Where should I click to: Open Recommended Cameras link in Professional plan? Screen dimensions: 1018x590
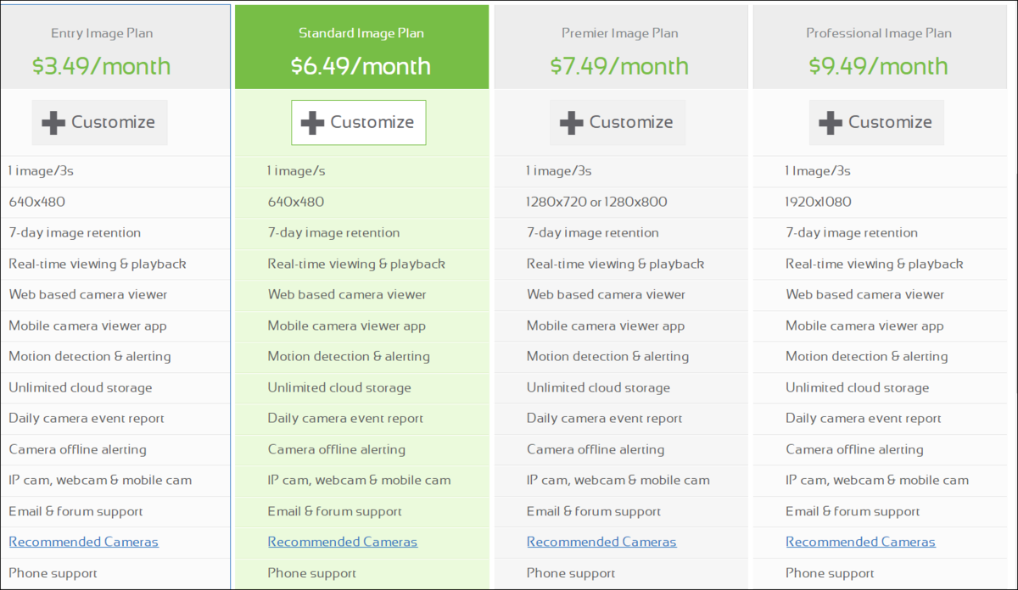(x=860, y=542)
